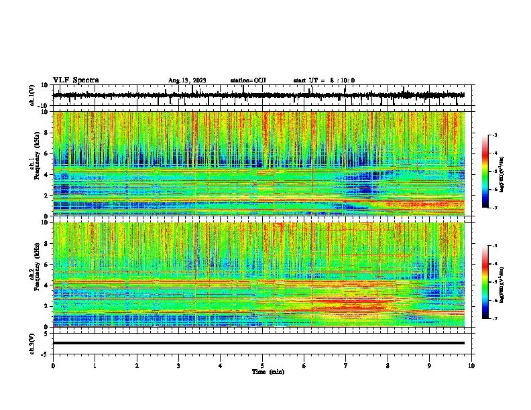Viewport: 531px width, 410px height.
Task: Click the ch.1 voltage waveform trace
Action: (x=259, y=95)
